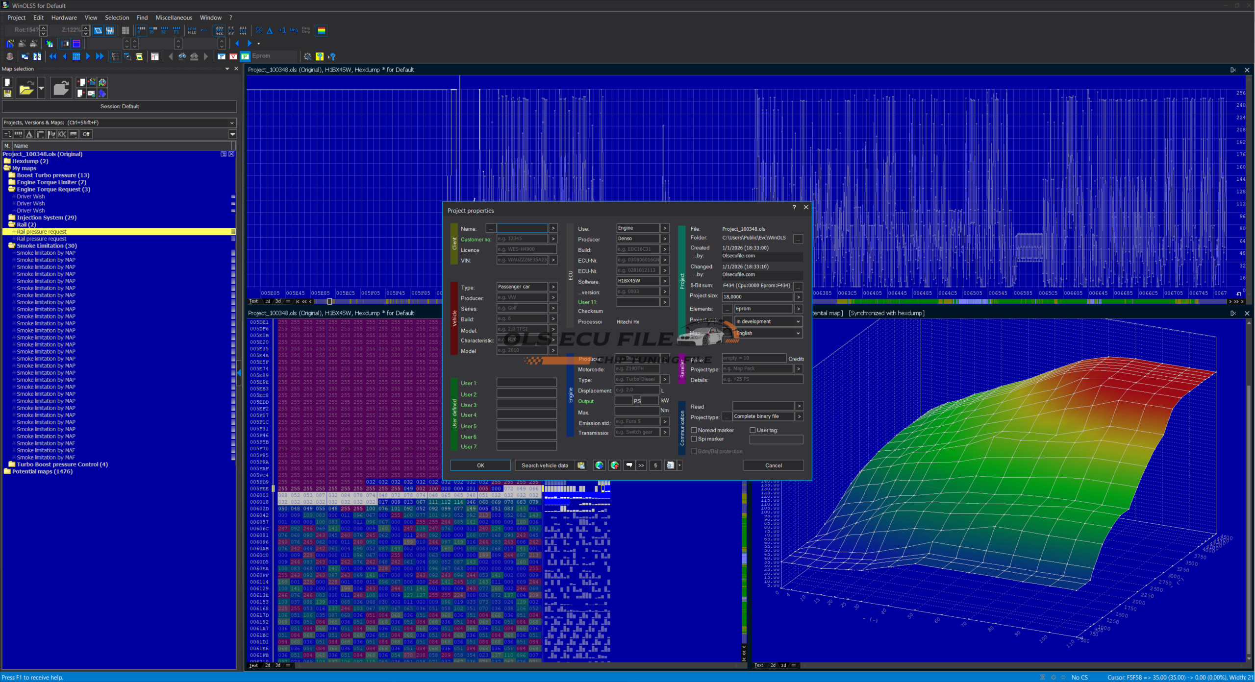Open the Miscellaneous menu
This screenshot has width=1255, height=682.
pos(174,18)
